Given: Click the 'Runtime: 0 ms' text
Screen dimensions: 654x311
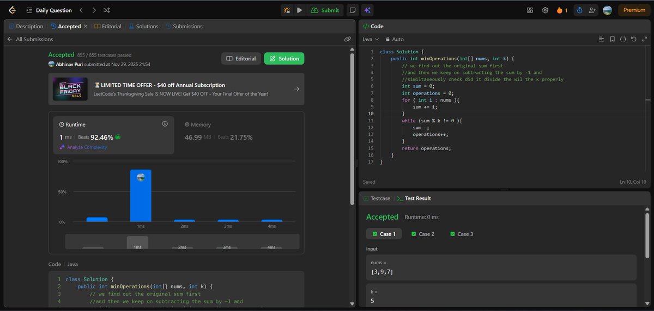Looking at the screenshot, I should point(421,217).
